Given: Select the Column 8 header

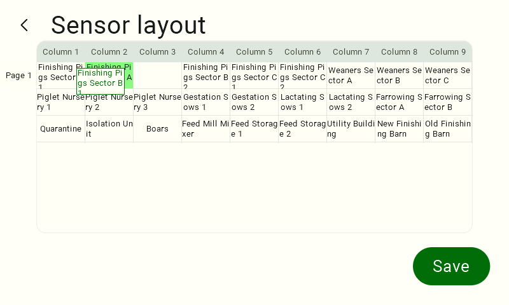Looking at the screenshot, I should coord(400,52).
